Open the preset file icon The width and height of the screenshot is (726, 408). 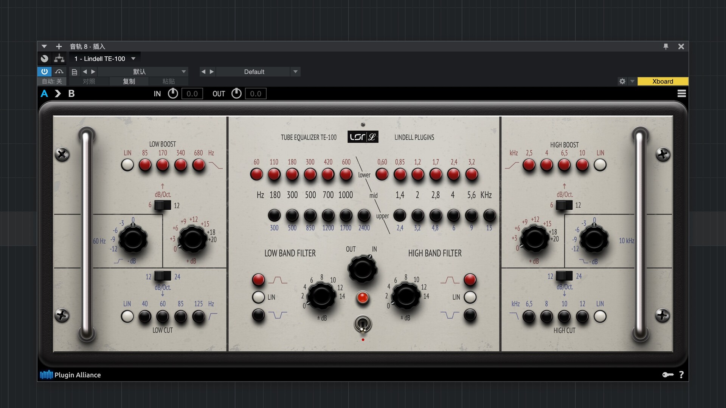click(74, 72)
